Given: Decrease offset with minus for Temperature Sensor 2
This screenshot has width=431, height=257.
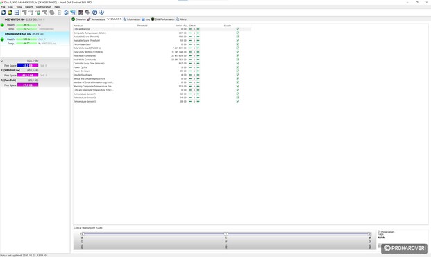Looking at the screenshot, I should pos(190,98).
